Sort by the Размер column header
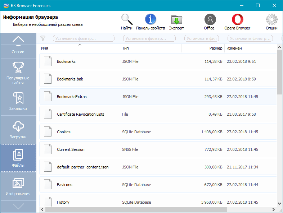This screenshot has width=283, height=213. click(203, 48)
